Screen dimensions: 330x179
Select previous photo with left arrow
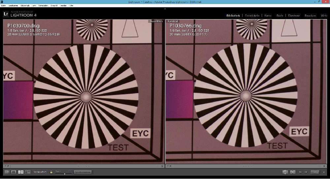(x=300, y=172)
